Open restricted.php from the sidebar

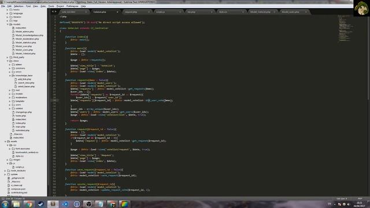click(x=23, y=131)
